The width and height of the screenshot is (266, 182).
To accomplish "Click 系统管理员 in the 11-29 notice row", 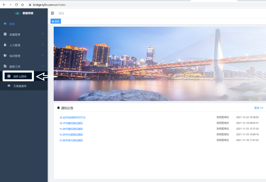I will pos(223,129).
